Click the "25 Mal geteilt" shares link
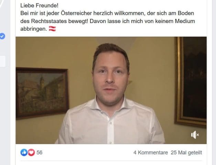The height and width of the screenshot is (165, 216). (x=186, y=153)
